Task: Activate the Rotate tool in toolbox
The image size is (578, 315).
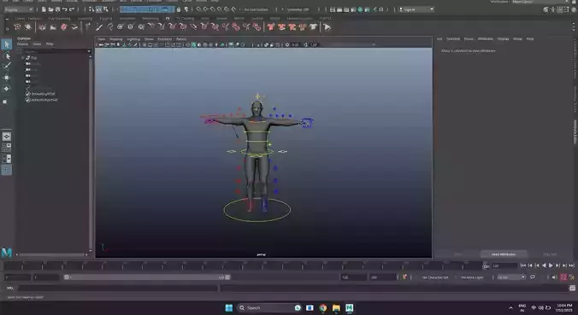Action: pyautogui.click(x=7, y=89)
